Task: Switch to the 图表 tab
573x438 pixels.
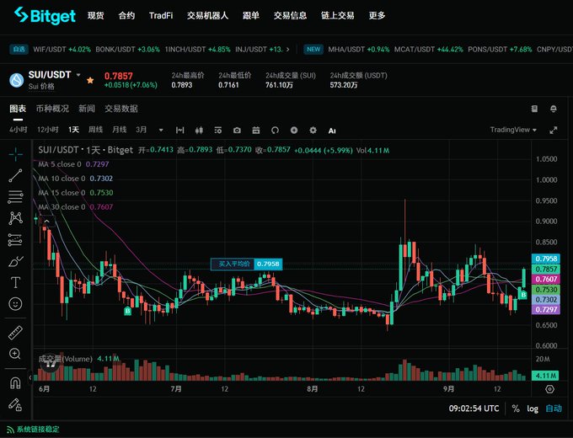Action: pos(18,109)
